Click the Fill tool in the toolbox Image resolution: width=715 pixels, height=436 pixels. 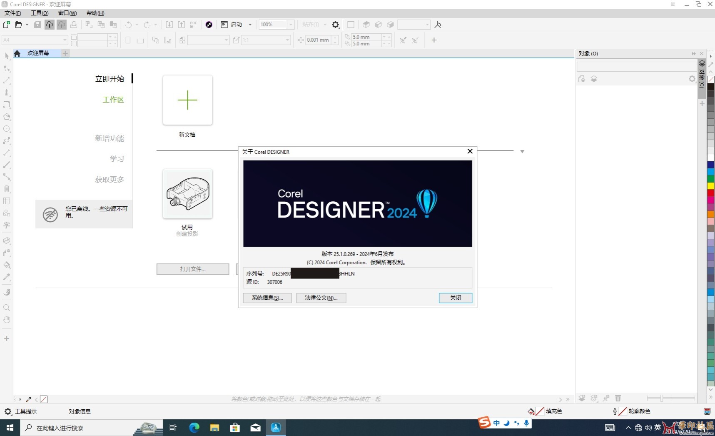(7, 265)
